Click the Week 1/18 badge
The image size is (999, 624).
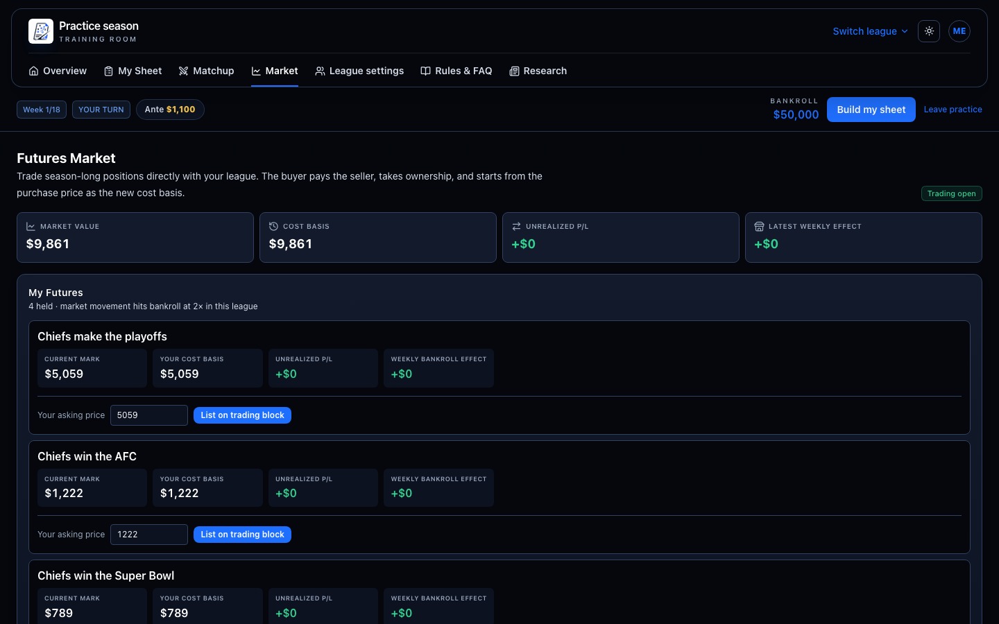click(42, 110)
